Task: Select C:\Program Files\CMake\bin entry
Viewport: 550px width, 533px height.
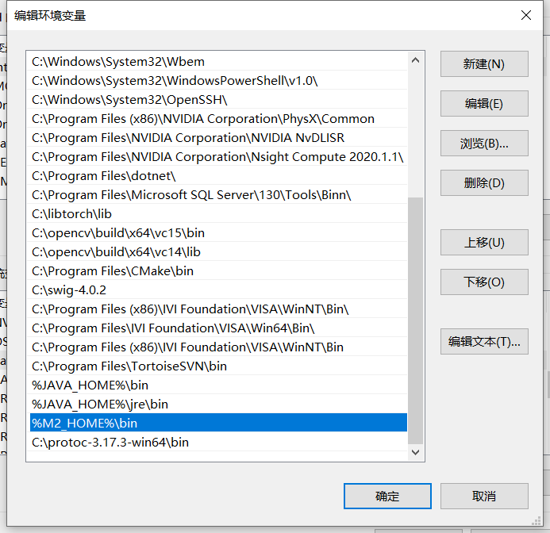Action: pyautogui.click(x=217, y=271)
